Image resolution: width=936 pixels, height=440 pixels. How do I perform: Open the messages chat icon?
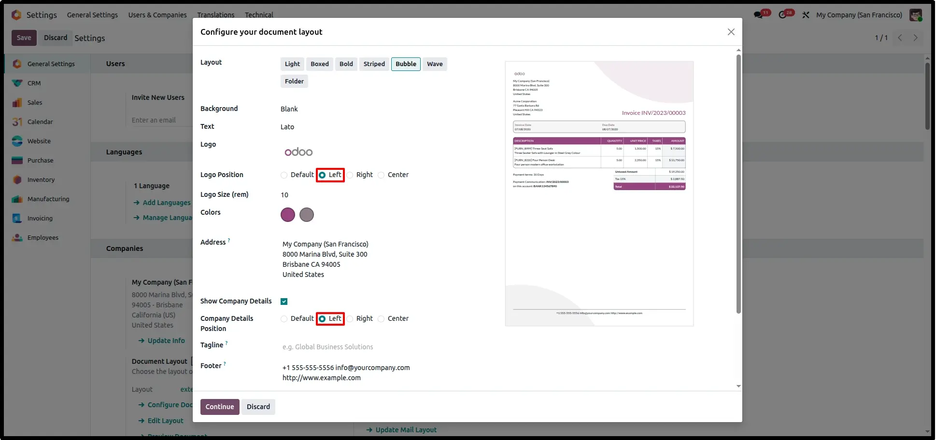[x=758, y=15]
